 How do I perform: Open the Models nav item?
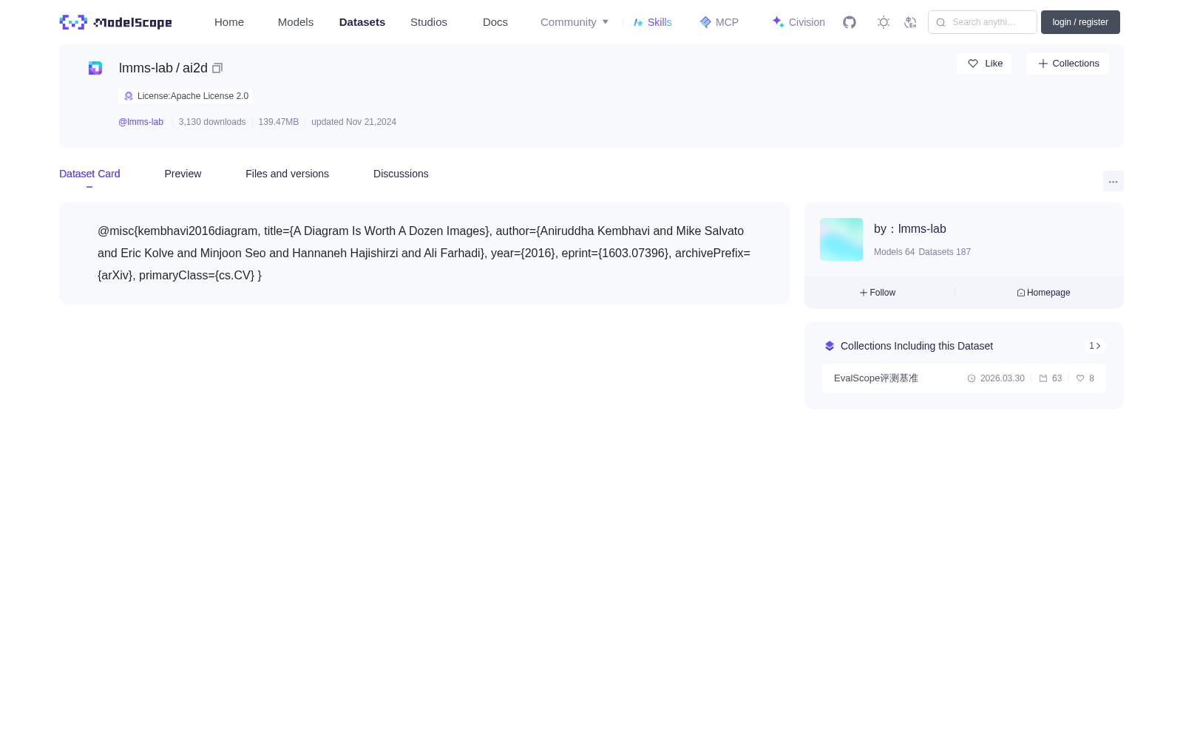(x=296, y=22)
